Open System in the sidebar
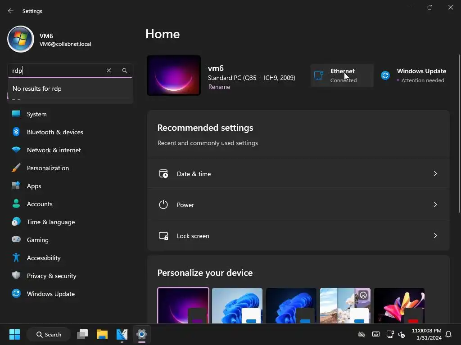461x345 pixels. pos(70,114)
